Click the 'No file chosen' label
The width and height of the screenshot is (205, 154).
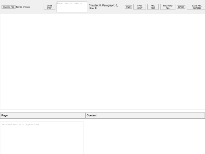pyautogui.click(x=23, y=7)
